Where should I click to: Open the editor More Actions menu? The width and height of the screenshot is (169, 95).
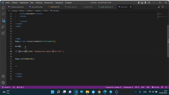[x=166, y=7]
